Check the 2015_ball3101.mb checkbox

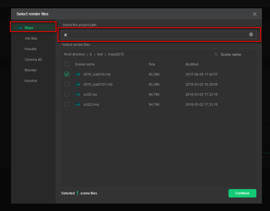[67, 84]
